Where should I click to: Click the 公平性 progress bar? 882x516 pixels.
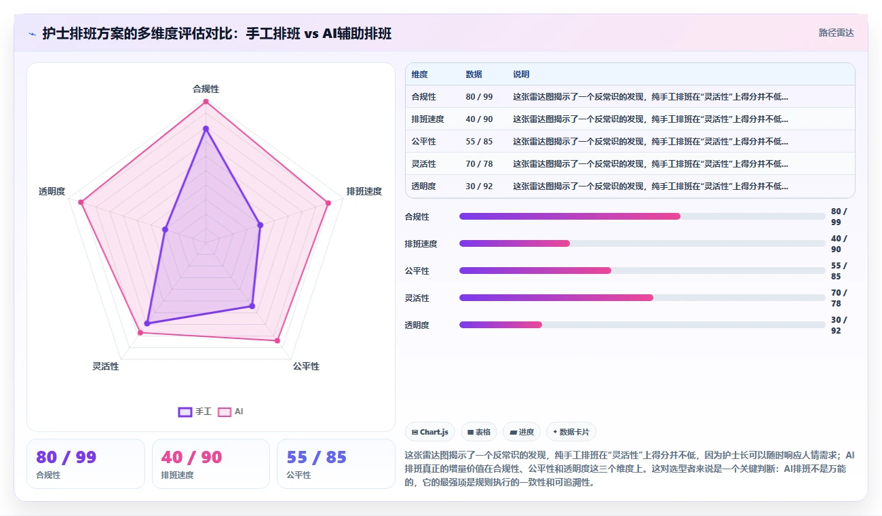(x=643, y=271)
